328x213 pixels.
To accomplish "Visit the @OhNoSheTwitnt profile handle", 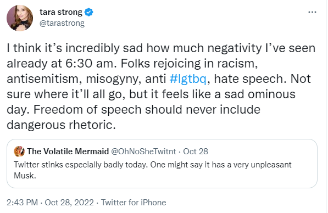I will 143,152.
